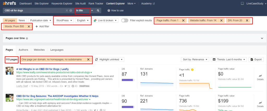This screenshot has width=267, height=111.
Task: Open the How to use help link
Action: (116, 10)
